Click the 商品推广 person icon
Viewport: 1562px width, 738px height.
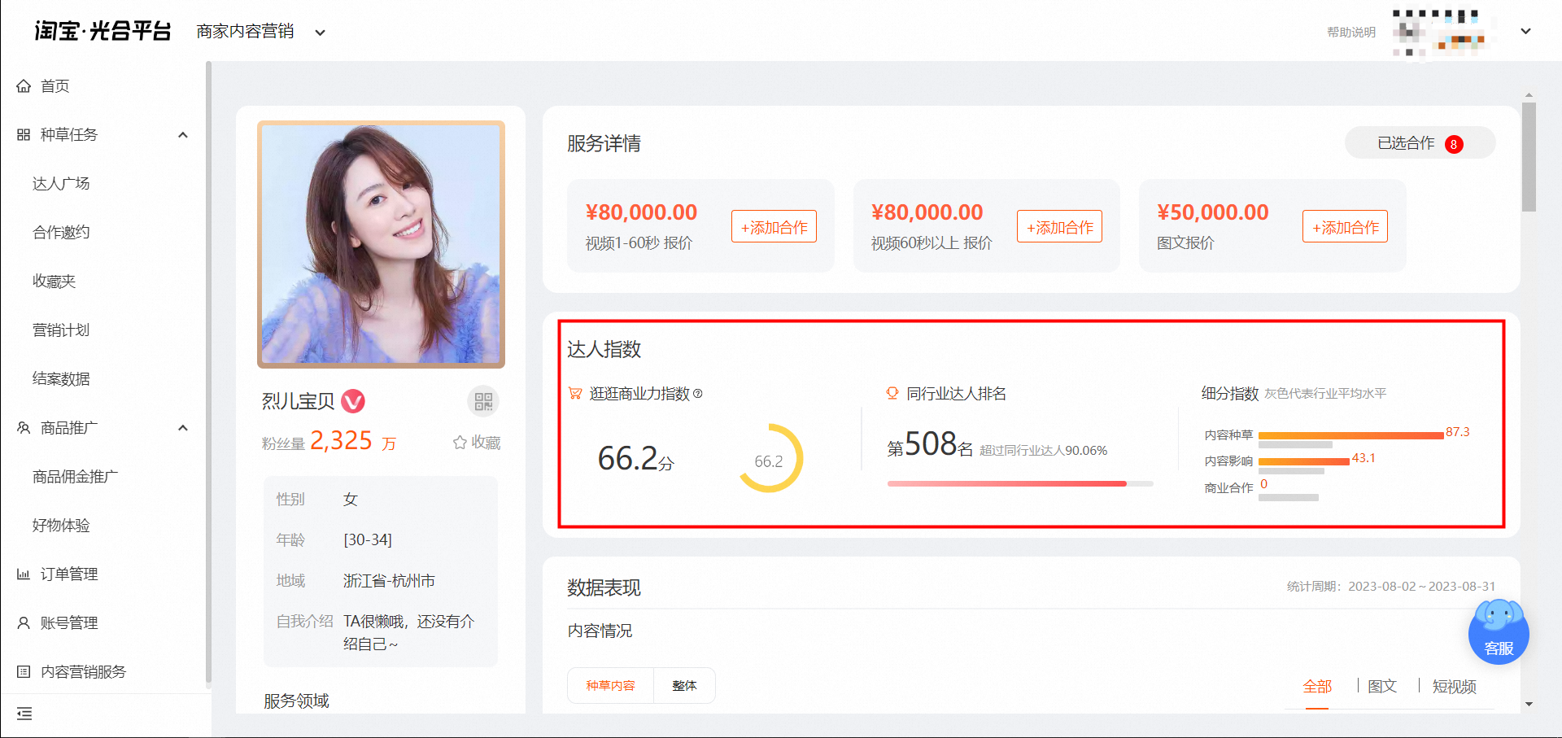tap(24, 428)
